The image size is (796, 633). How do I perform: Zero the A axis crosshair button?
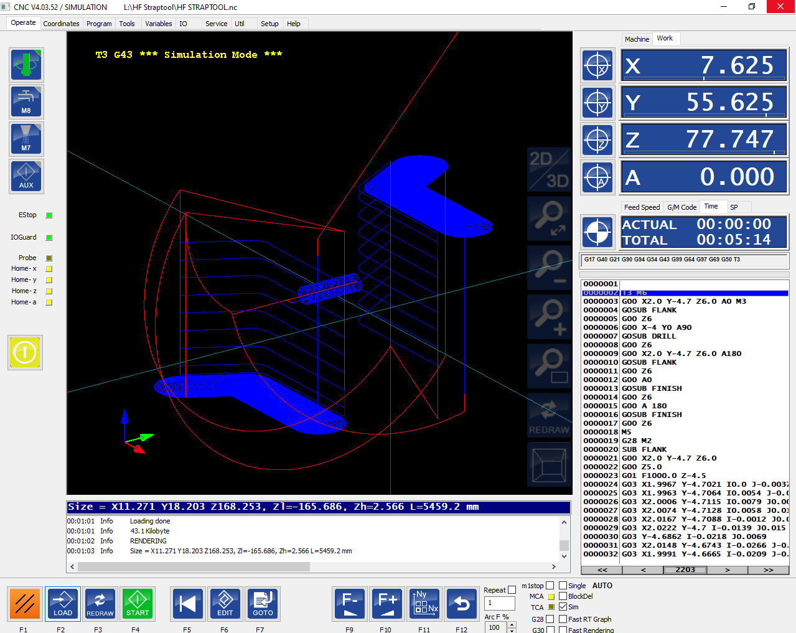click(x=597, y=177)
